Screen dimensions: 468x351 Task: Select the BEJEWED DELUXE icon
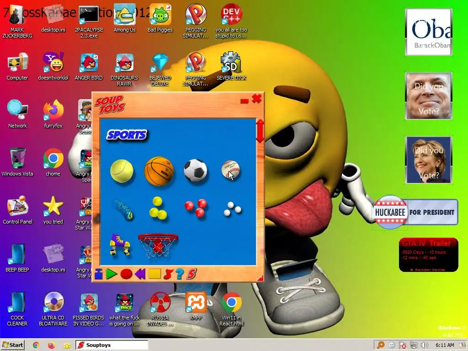coord(160,69)
